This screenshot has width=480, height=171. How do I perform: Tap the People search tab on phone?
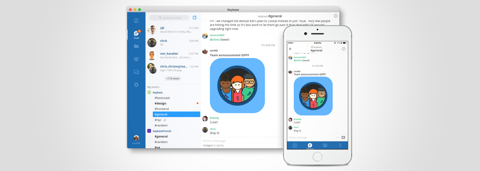[295, 145]
